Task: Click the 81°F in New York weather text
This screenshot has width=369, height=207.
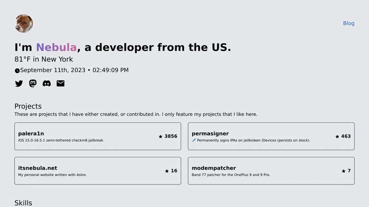Action: click(x=44, y=59)
